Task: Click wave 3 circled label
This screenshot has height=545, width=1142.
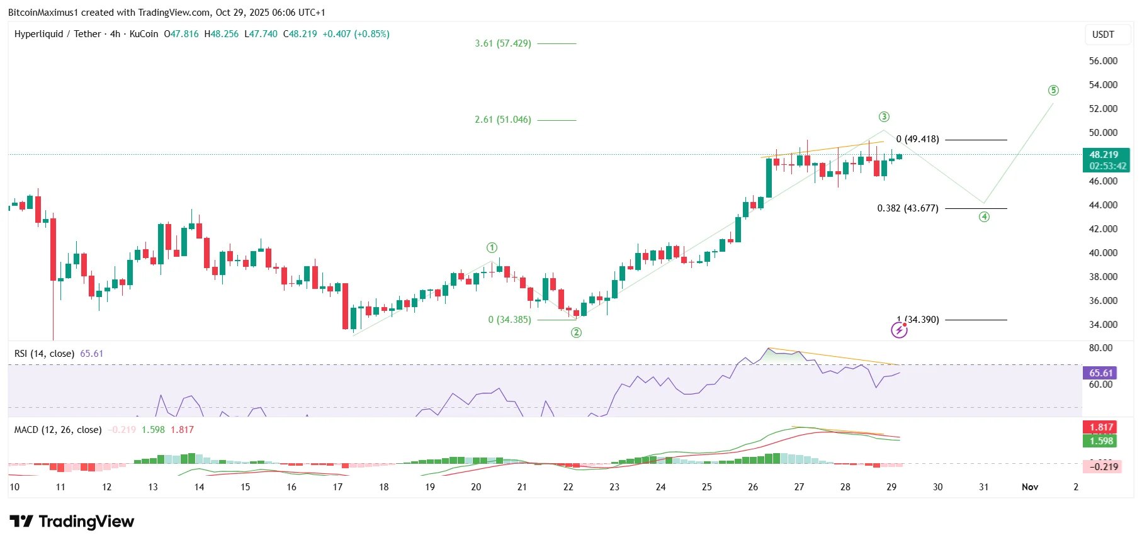Action: tap(884, 117)
